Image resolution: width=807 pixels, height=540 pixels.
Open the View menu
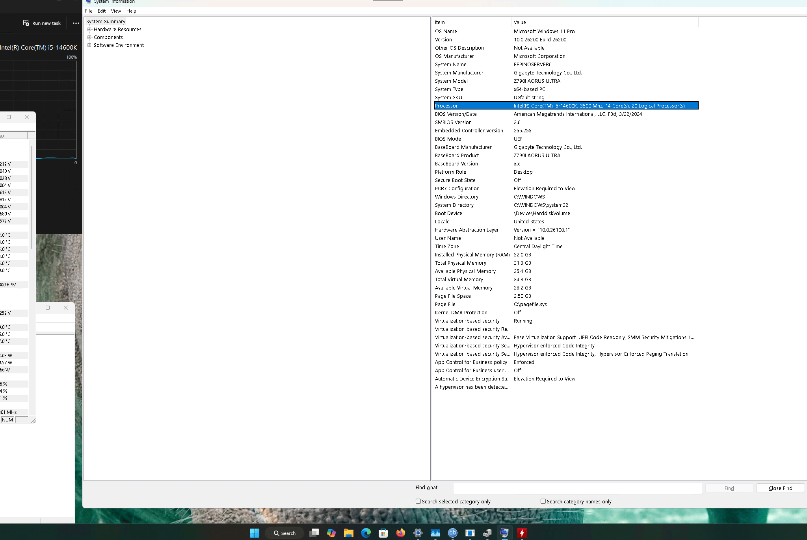pos(116,11)
